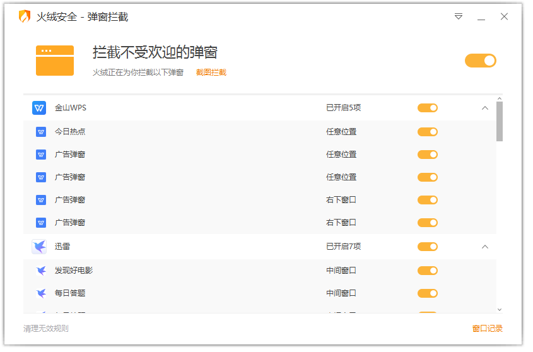Minimize the 弹窗拦截 window
This screenshot has width=533, height=352.
(x=481, y=20)
